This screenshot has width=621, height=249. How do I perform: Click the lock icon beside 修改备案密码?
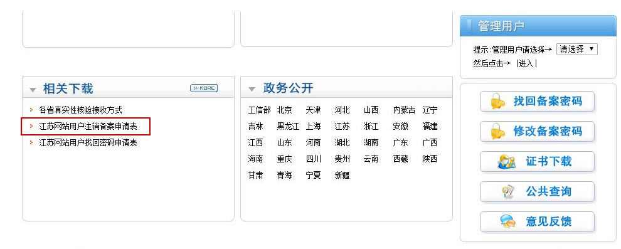tap(497, 132)
